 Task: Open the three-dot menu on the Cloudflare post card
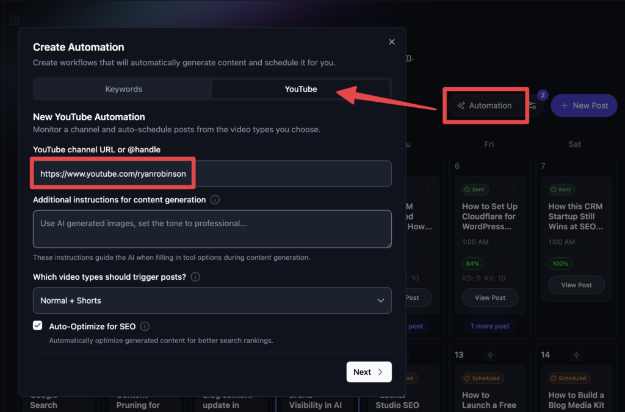pyautogui.click(x=514, y=189)
